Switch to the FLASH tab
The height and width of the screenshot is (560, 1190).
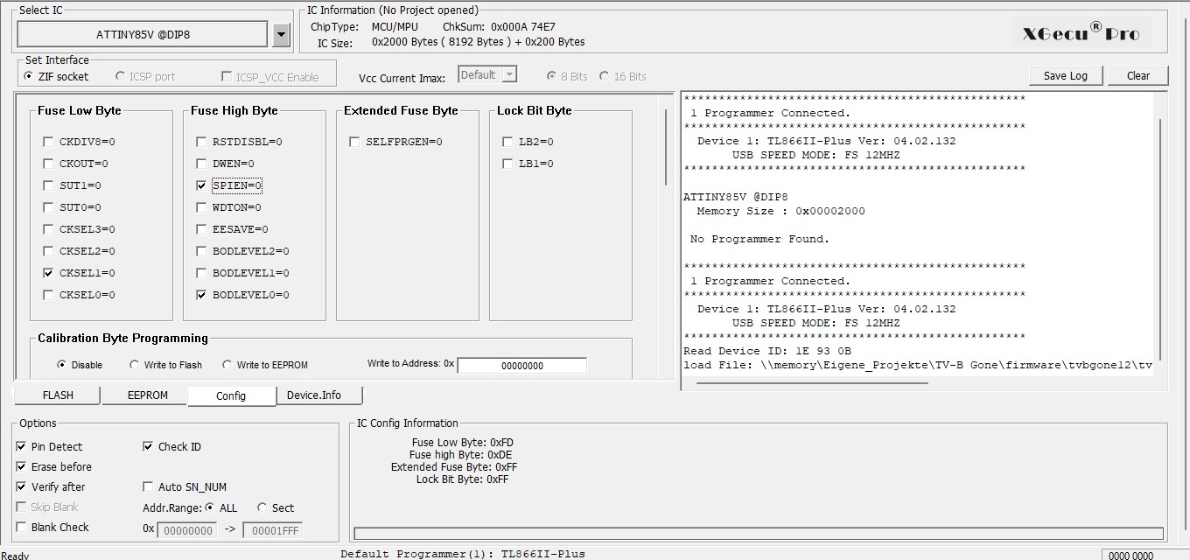click(58, 395)
